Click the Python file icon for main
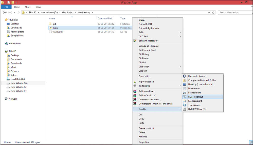Screen dimensions: 253x145 point(50,28)
